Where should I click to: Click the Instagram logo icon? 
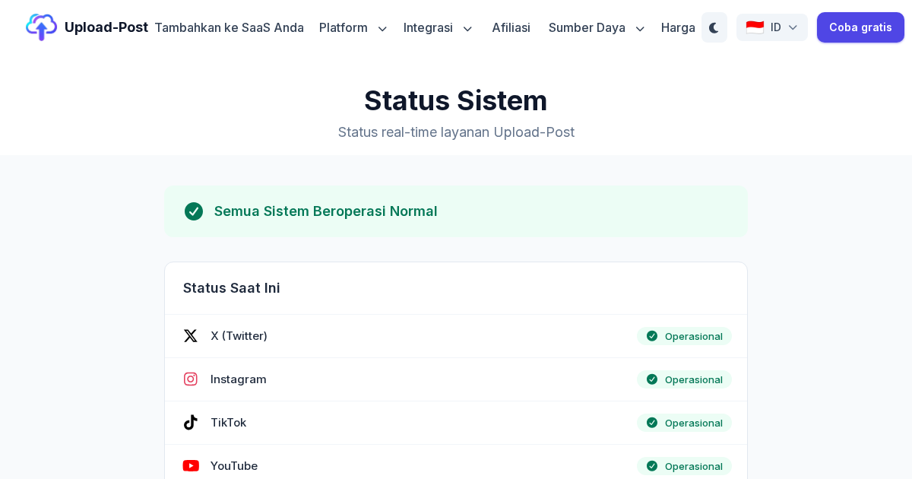click(191, 379)
